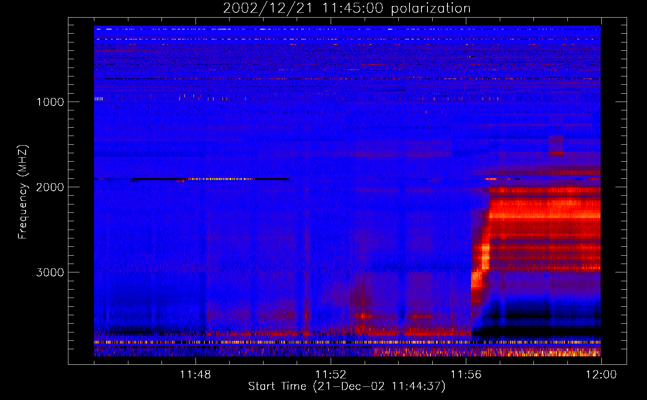Click the 3000 frequency tick label
Viewport: 647px width, 400px height.
click(50, 272)
